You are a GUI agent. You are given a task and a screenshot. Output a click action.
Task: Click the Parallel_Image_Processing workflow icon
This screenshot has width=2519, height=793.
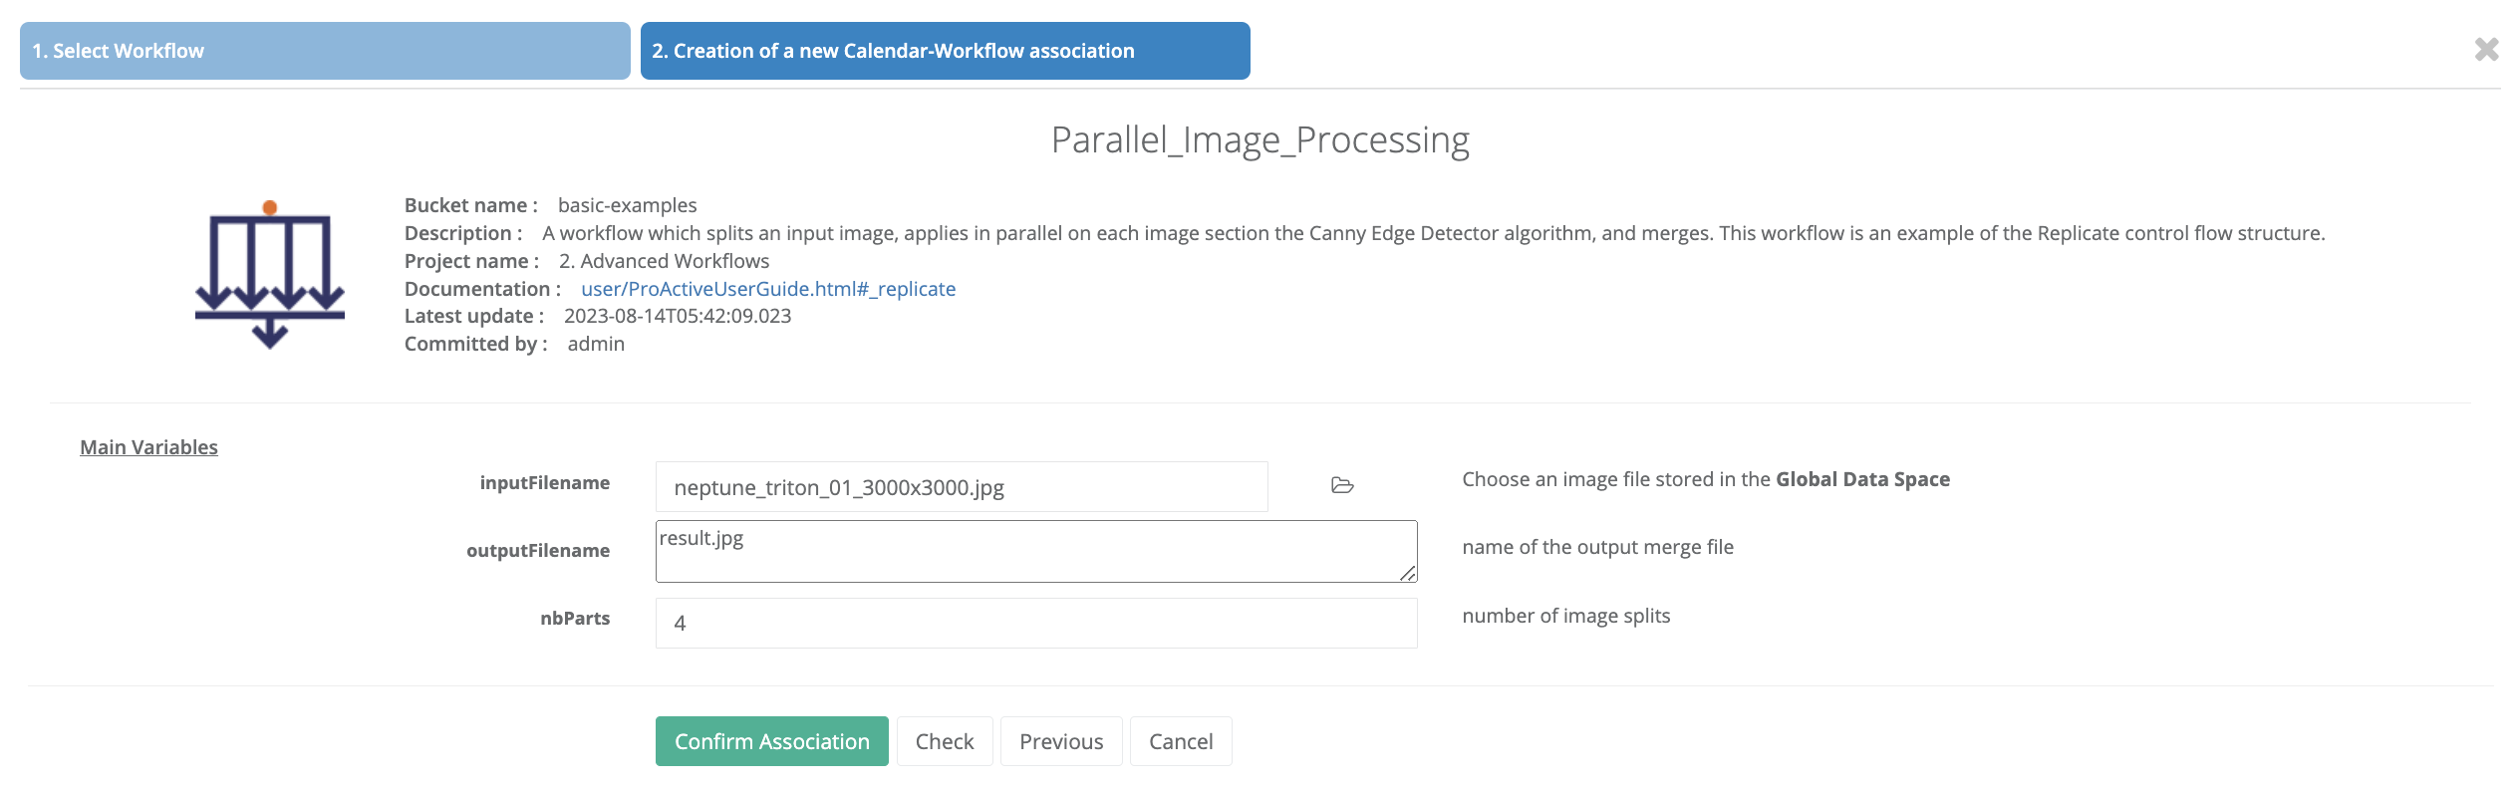pos(269,274)
